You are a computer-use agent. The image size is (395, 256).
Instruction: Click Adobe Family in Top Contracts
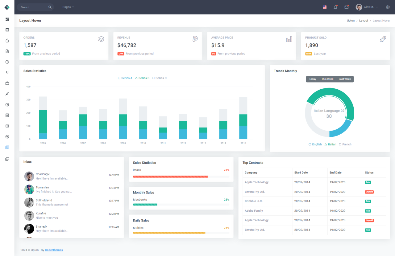pyautogui.click(x=254, y=211)
